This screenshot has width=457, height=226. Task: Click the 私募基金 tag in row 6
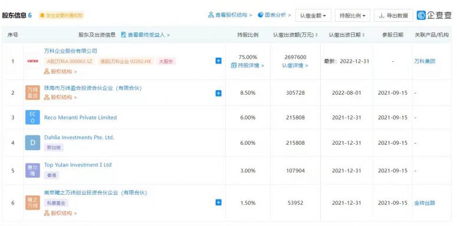click(x=56, y=203)
